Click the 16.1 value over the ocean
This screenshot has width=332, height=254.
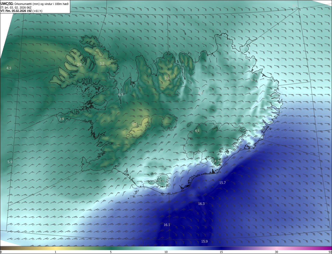point(167,225)
